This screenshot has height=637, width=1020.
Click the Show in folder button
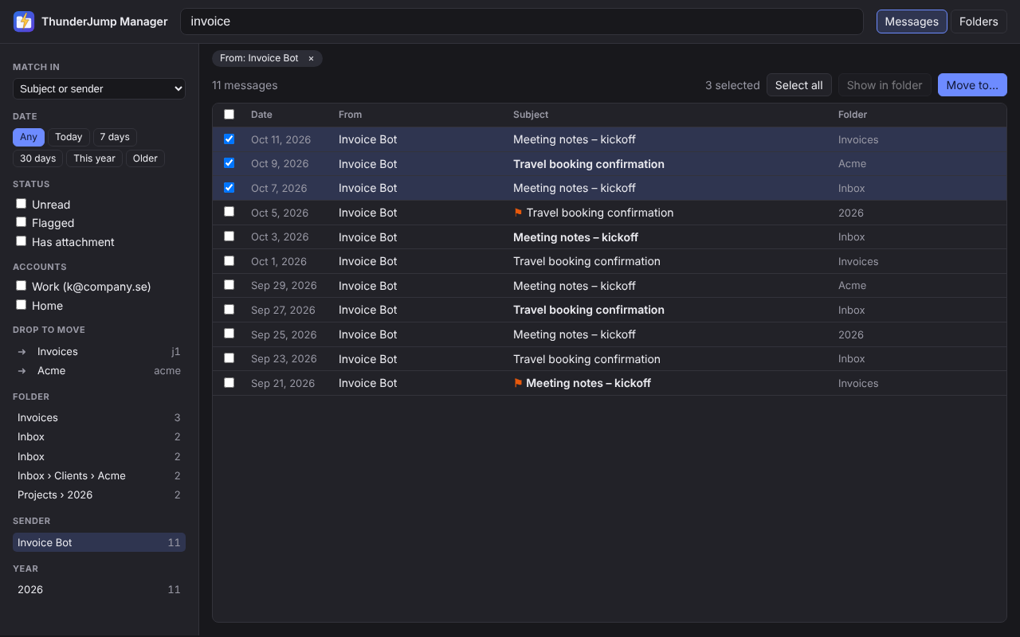click(885, 85)
